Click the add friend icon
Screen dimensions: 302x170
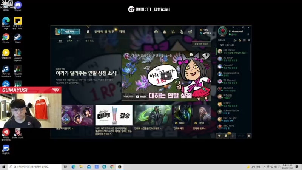(235, 40)
